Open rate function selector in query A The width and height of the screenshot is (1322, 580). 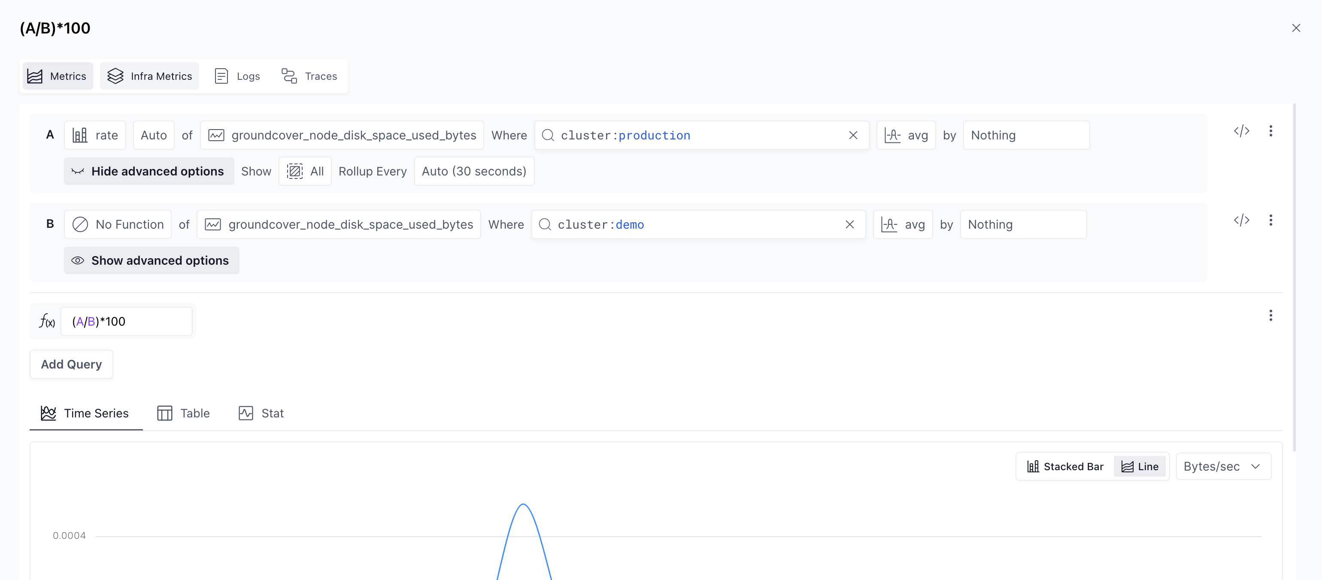tap(95, 136)
